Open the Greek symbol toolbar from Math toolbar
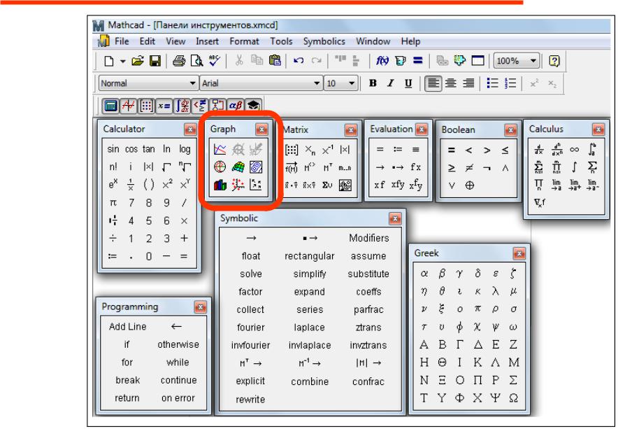 click(x=236, y=106)
